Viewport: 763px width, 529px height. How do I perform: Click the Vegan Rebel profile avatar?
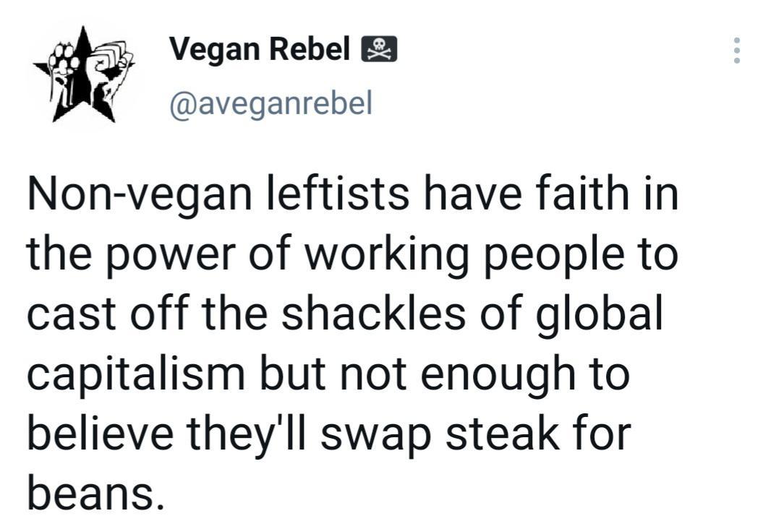[83, 74]
